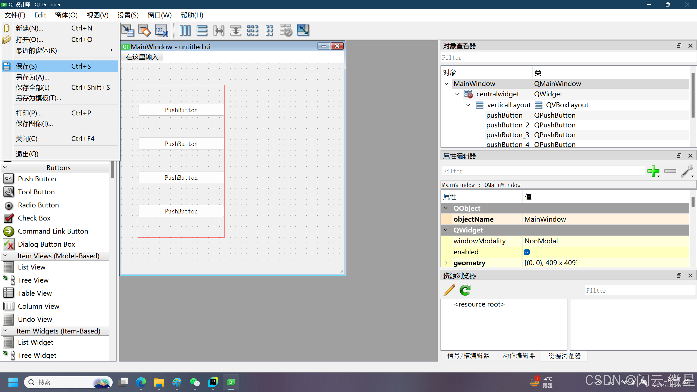Click Adjust Size toolbar icon
This screenshot has height=392, width=697.
[x=303, y=30]
